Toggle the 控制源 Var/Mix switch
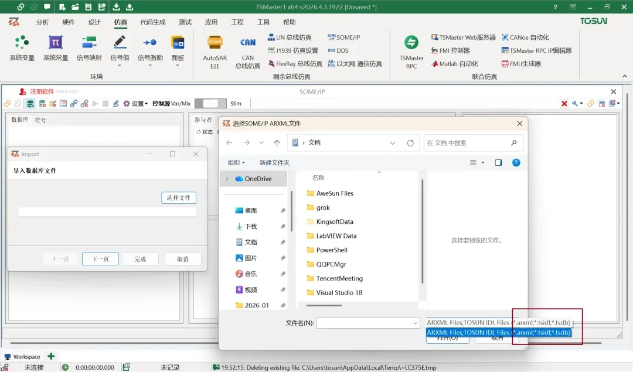 (x=210, y=103)
